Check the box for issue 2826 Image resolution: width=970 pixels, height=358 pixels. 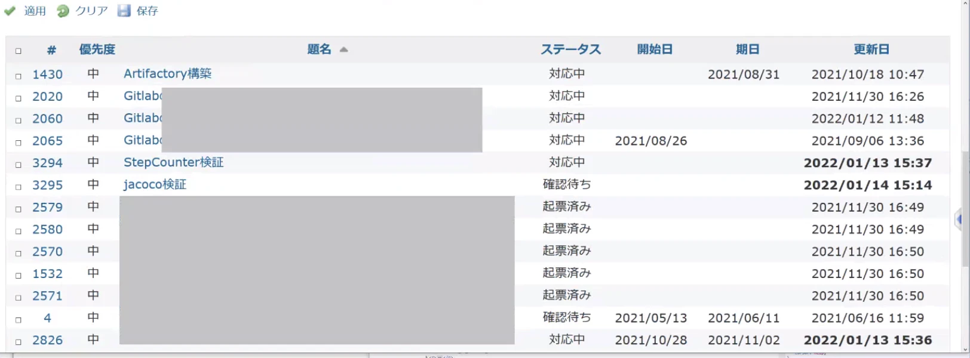click(18, 342)
